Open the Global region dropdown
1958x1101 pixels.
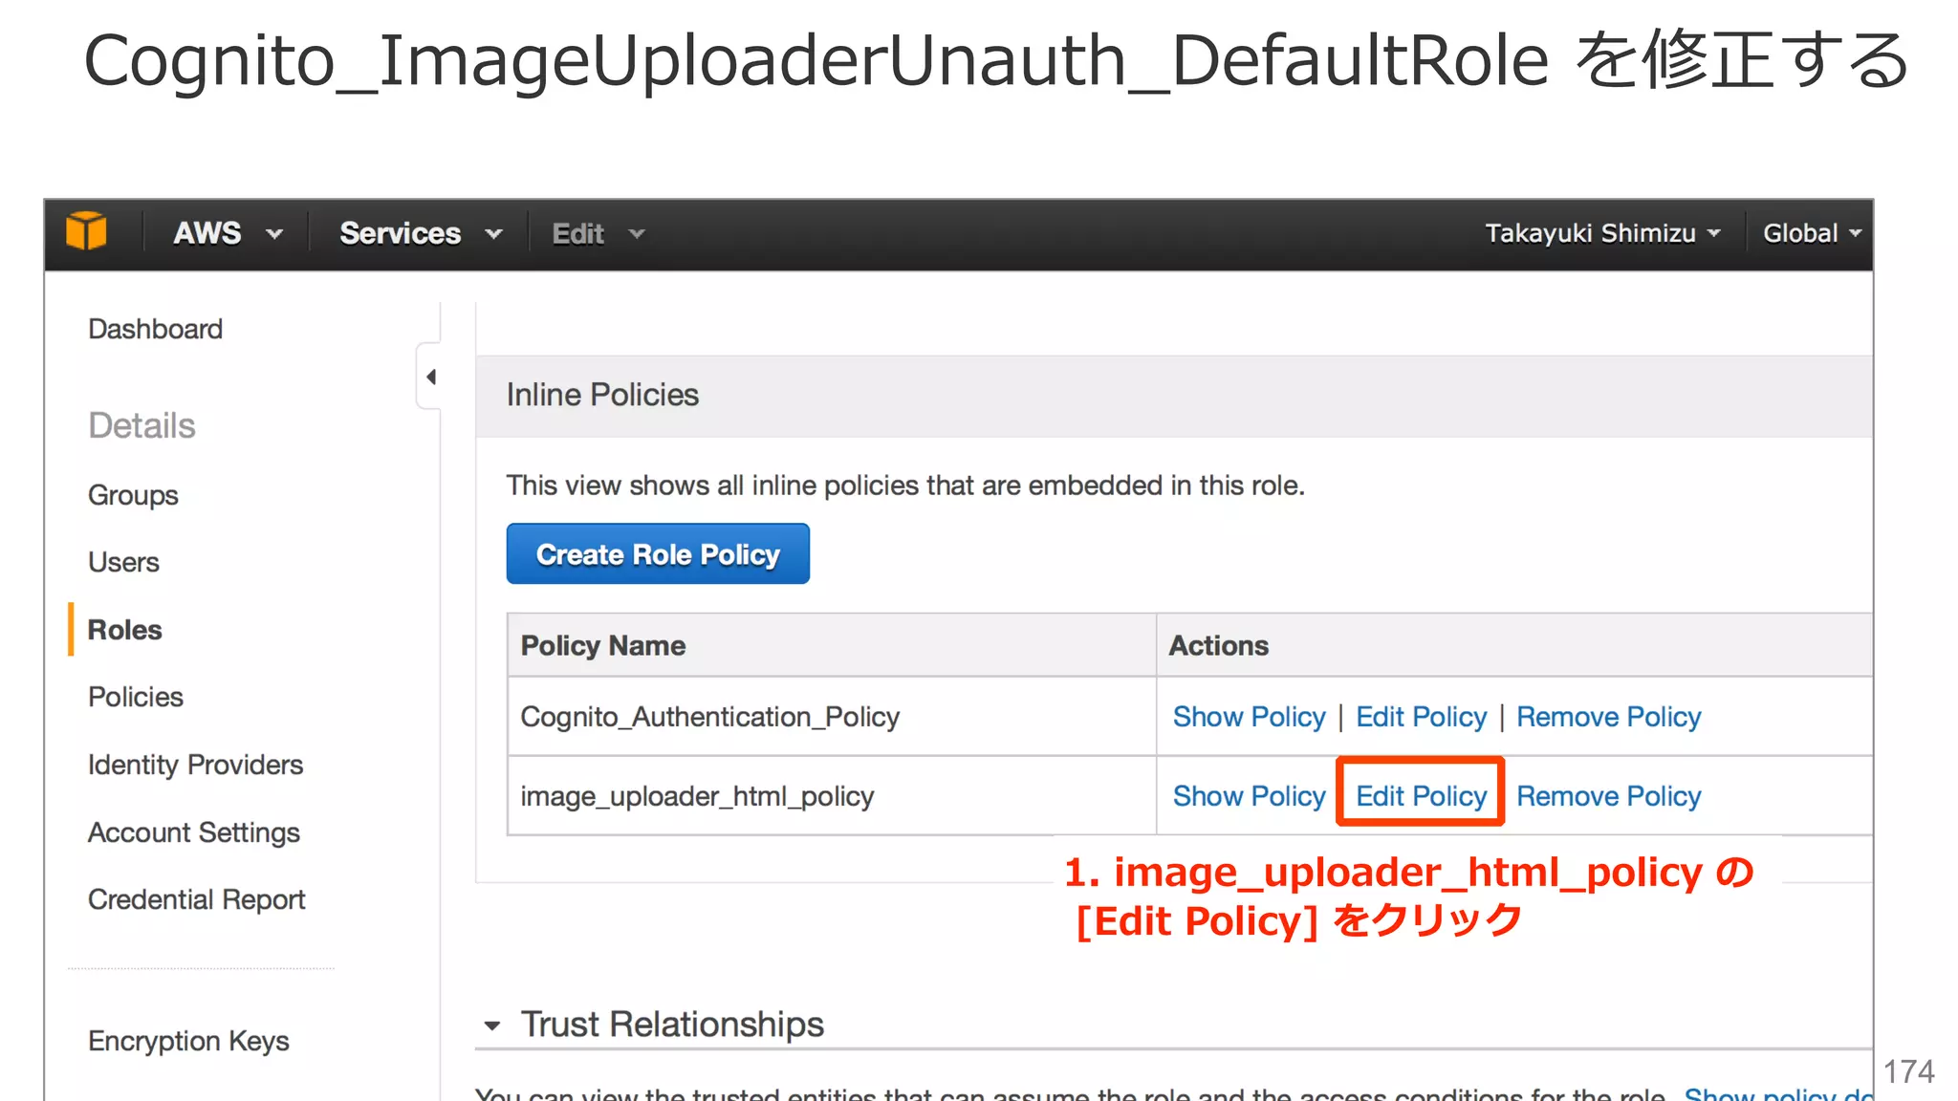pyautogui.click(x=1813, y=233)
